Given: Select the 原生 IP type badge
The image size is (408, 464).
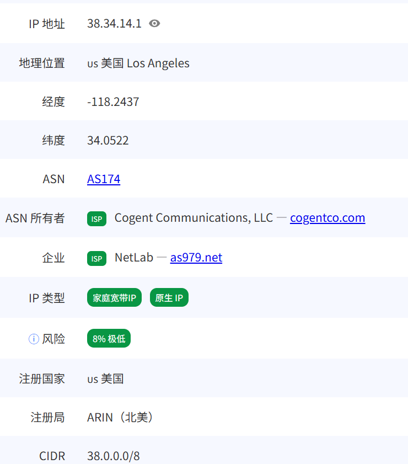Looking at the screenshot, I should pyautogui.click(x=169, y=298).
